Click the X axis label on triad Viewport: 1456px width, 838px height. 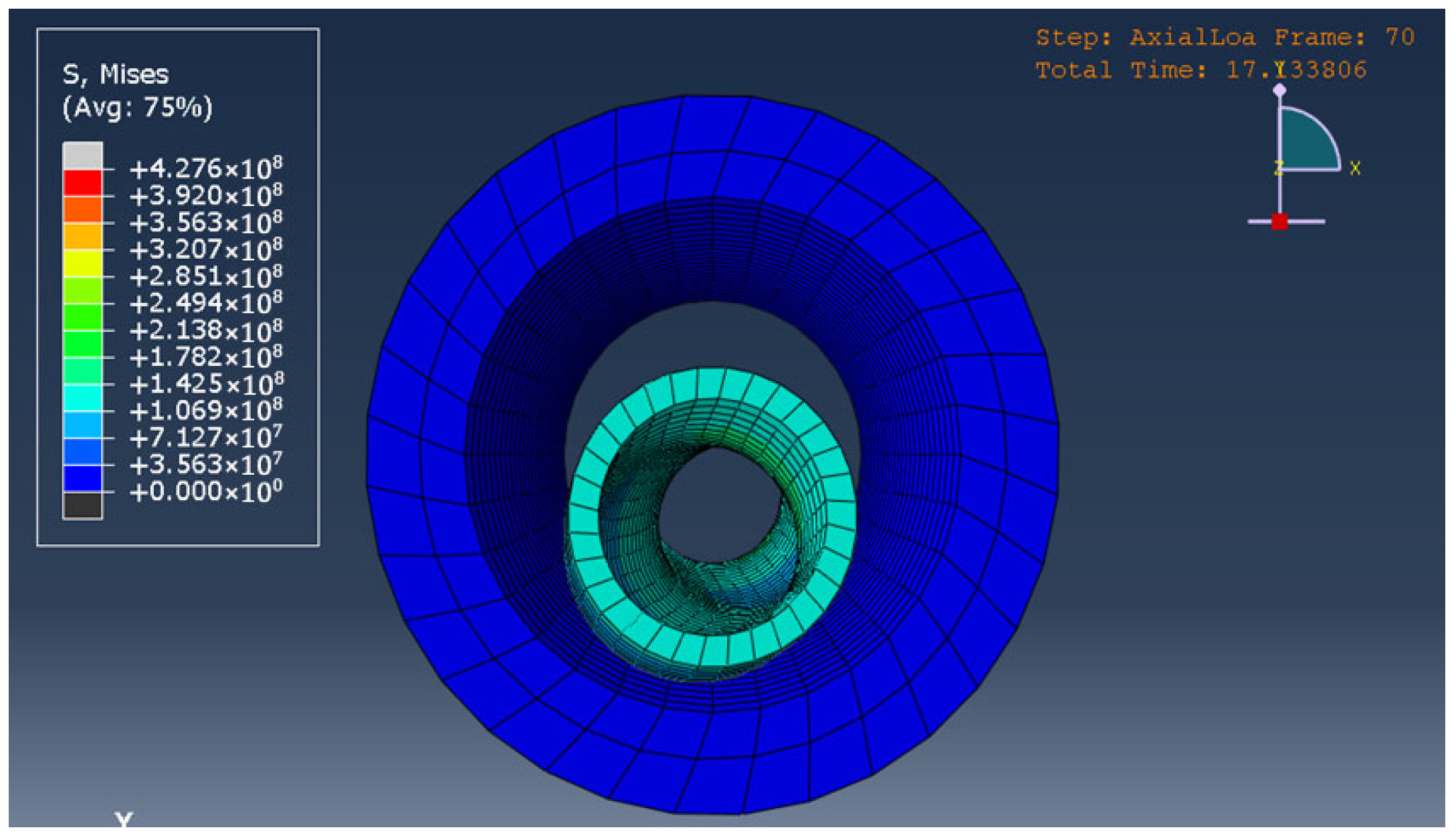point(1355,169)
